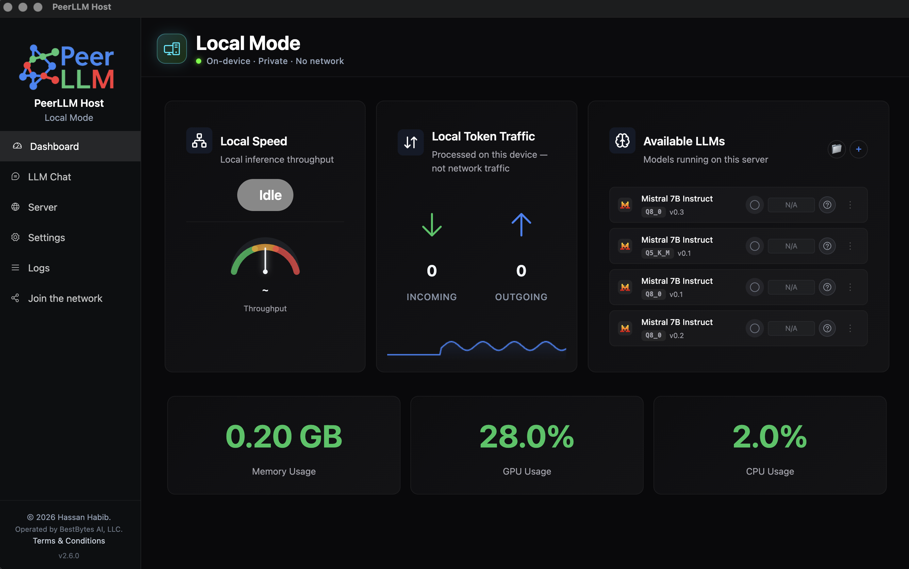The width and height of the screenshot is (909, 569).
Task: Click the Mistral logo of the Q5_K_M model
Action: pyautogui.click(x=625, y=246)
